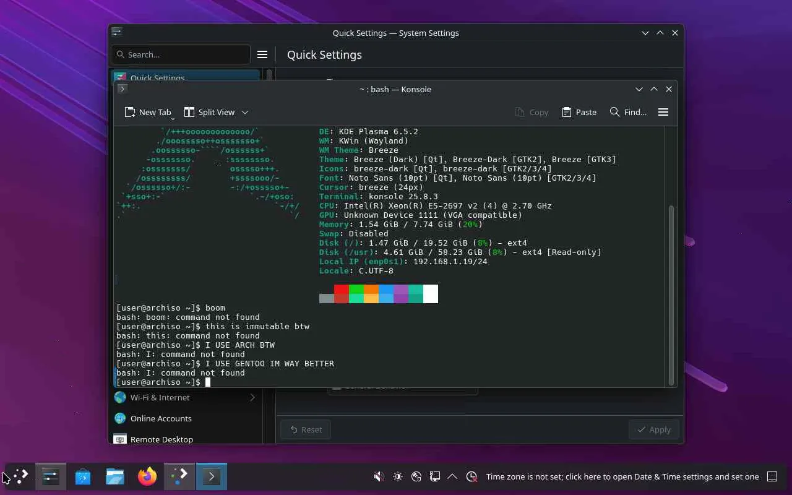
Task: Open the System Settings hamburger menu
Action: coord(262,54)
